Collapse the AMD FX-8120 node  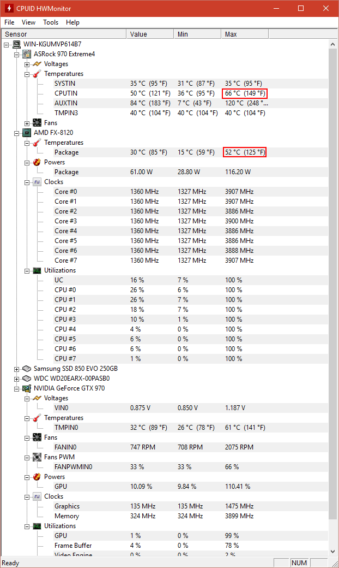(x=17, y=133)
